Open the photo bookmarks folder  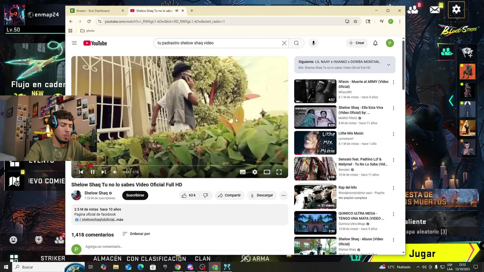87,31
